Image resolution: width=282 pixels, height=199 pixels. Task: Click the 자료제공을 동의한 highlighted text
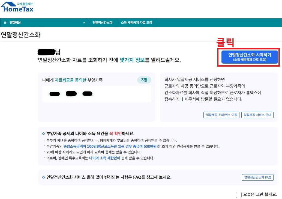click(x=70, y=80)
